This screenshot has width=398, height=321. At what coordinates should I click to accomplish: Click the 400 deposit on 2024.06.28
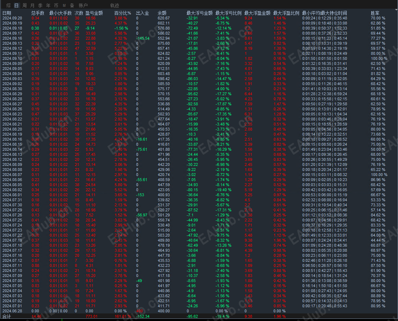coord(139,311)
